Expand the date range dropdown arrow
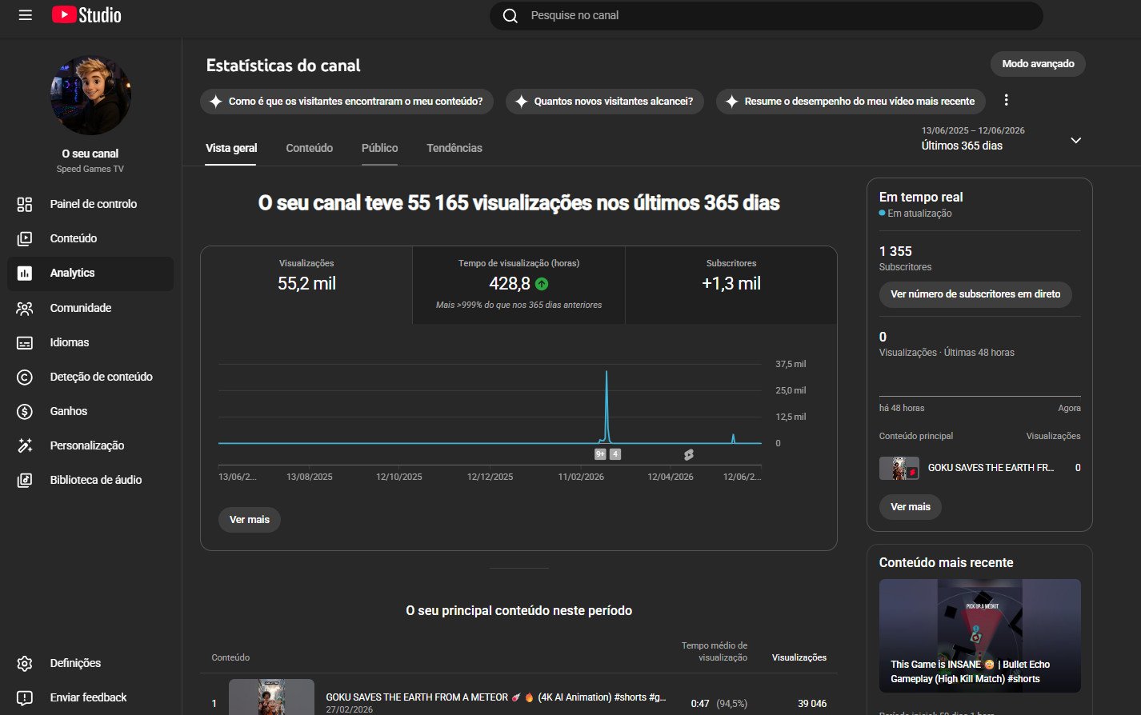1141x715 pixels. (x=1075, y=140)
